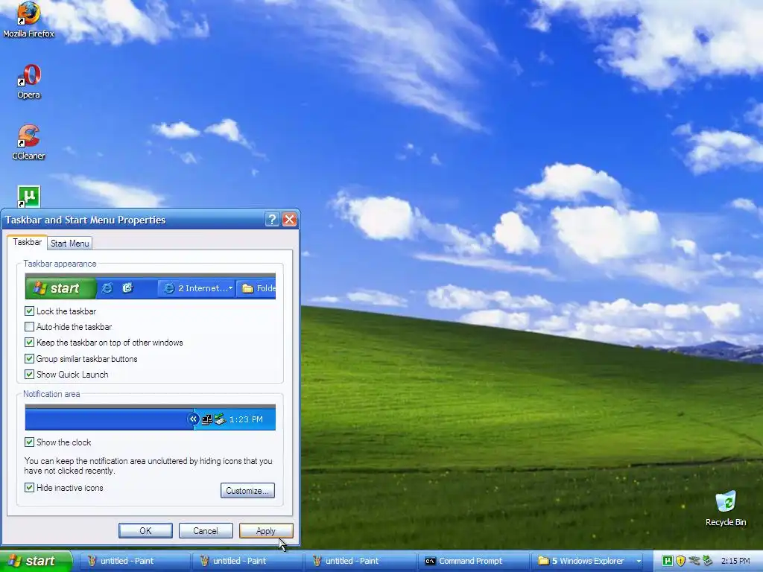Click the uTorrent tray icon
The width and height of the screenshot is (763, 572).
668,561
